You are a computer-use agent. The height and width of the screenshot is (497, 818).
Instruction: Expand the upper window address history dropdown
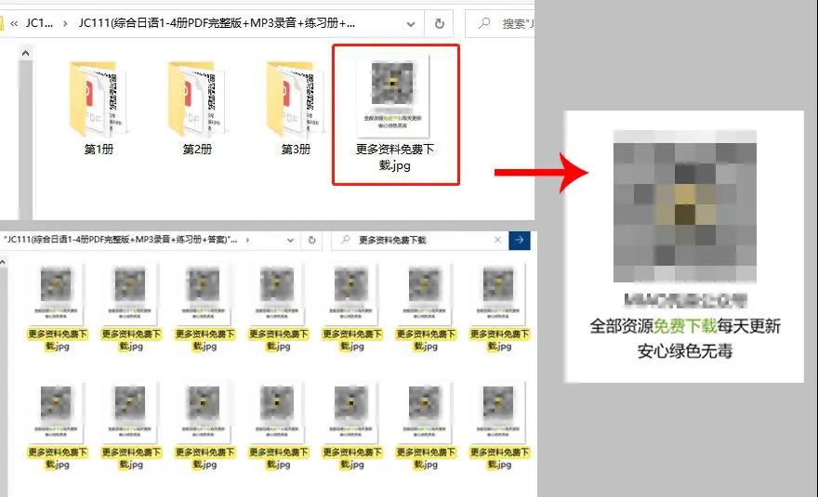411,24
